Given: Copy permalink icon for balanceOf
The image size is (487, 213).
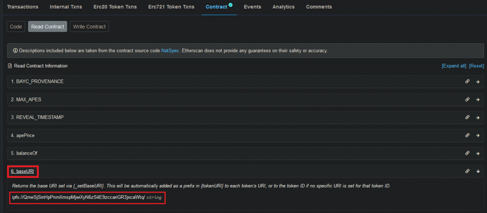Looking at the screenshot, I should pos(467,153).
